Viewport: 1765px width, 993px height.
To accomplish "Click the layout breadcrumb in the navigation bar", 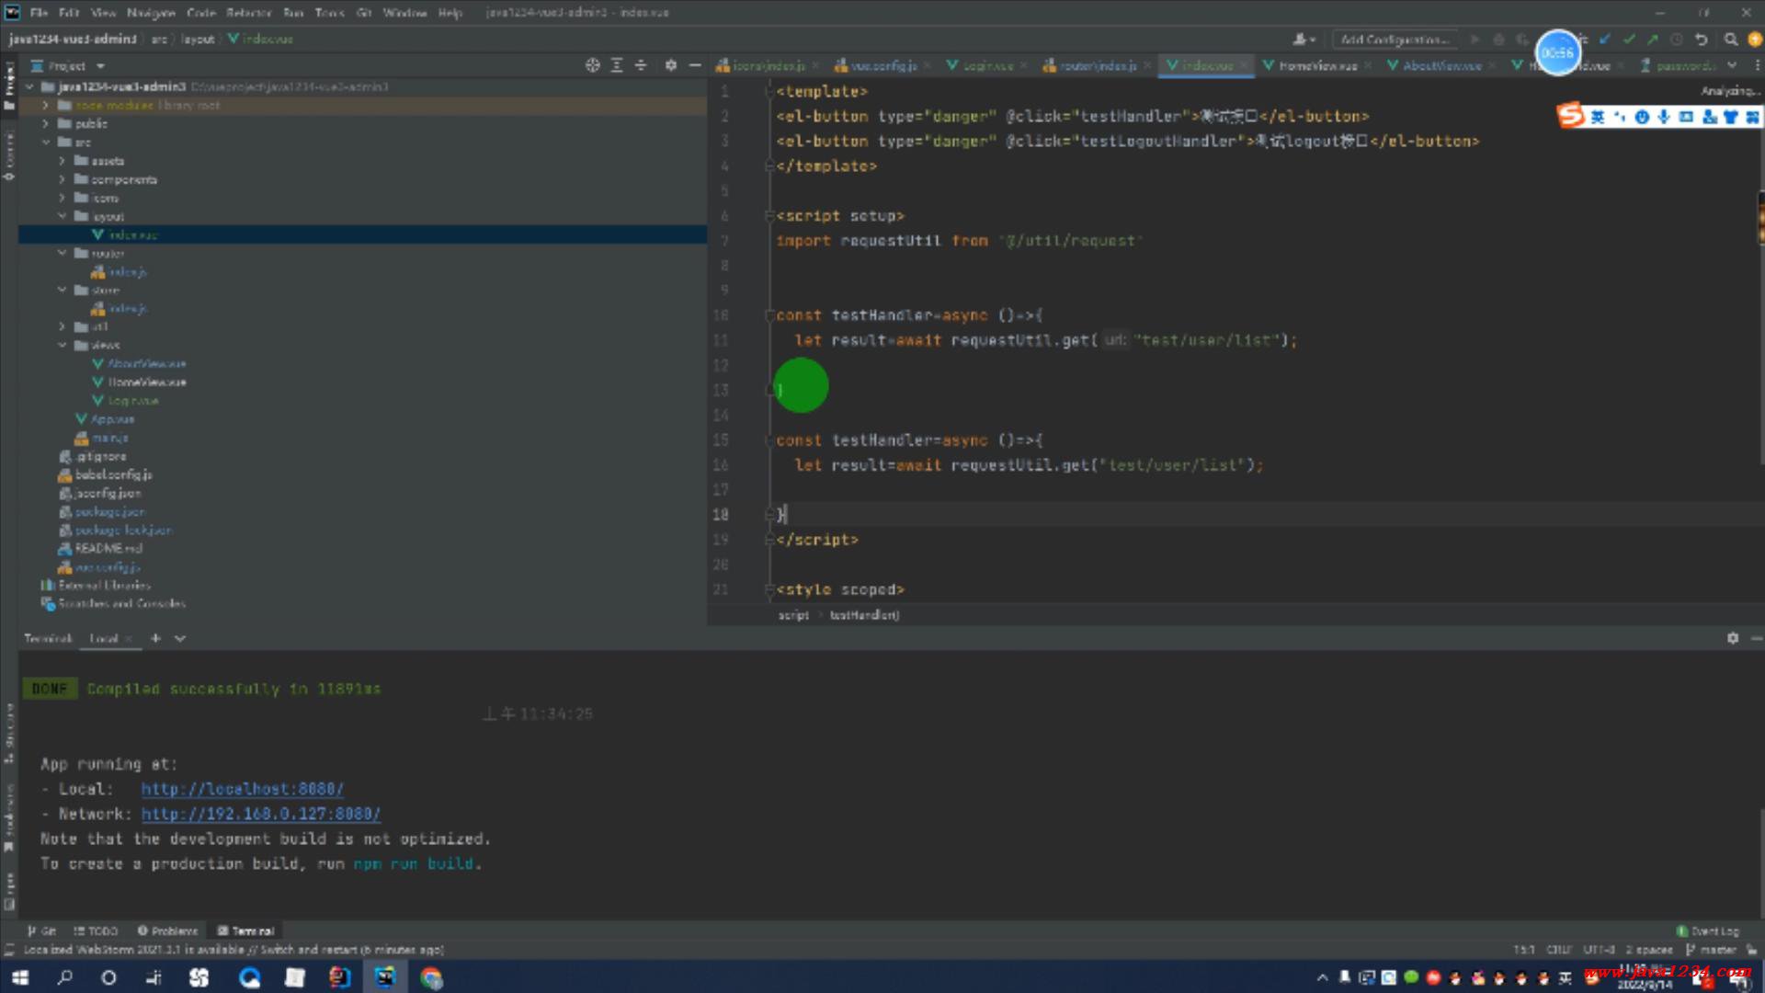I will 198,40.
